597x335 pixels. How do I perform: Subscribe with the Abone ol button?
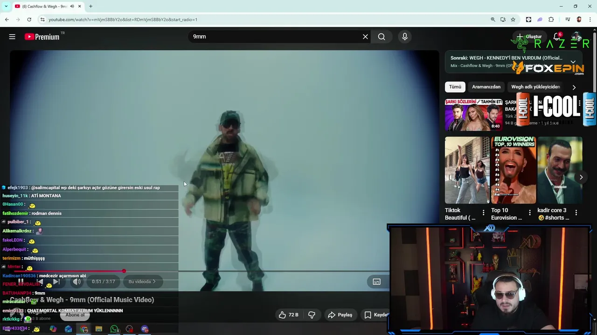click(75, 315)
